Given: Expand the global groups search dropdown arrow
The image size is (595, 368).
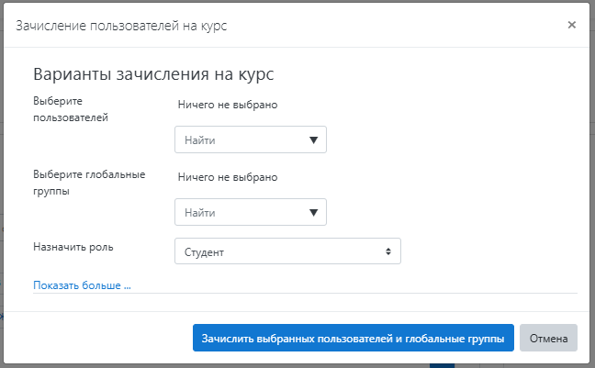Looking at the screenshot, I should [x=313, y=213].
